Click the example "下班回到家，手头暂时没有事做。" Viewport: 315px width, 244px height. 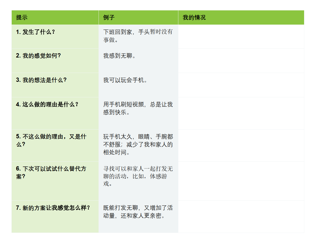tap(138, 36)
